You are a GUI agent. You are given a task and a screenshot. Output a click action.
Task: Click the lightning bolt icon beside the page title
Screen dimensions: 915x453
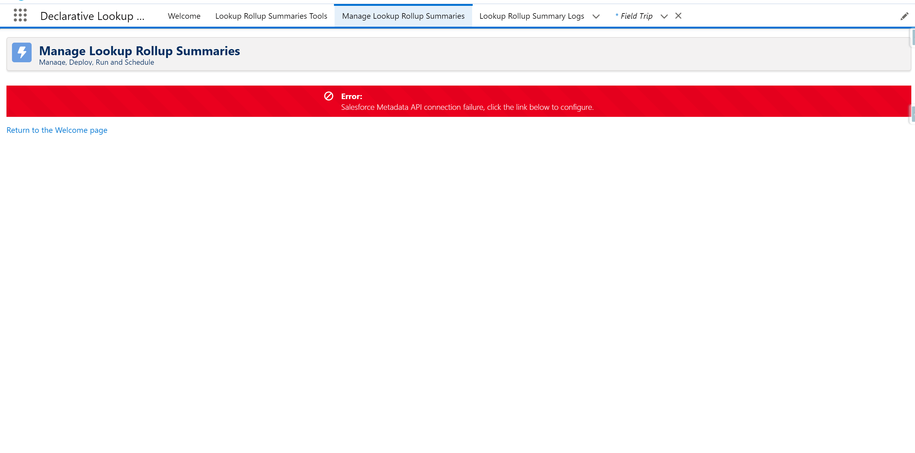[x=21, y=52]
